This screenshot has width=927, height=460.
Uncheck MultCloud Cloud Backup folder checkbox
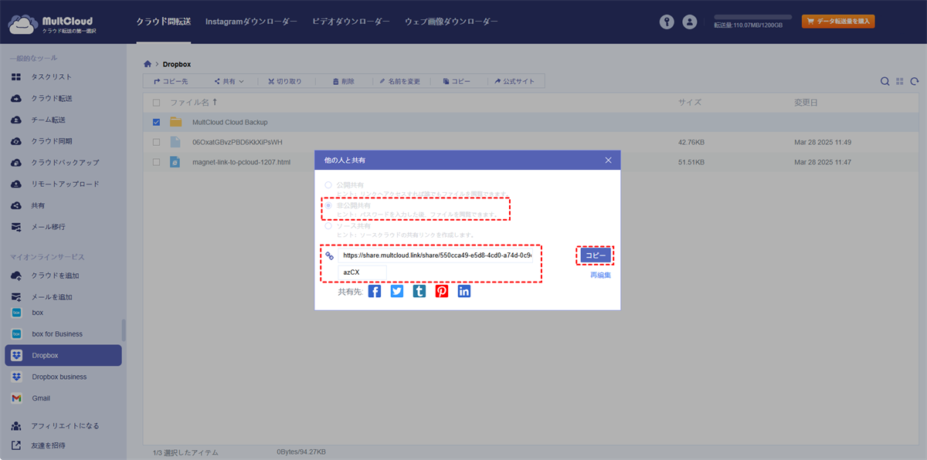click(157, 122)
